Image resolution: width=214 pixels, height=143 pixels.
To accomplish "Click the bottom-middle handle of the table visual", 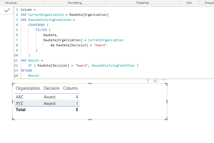I will click(90, 120).
